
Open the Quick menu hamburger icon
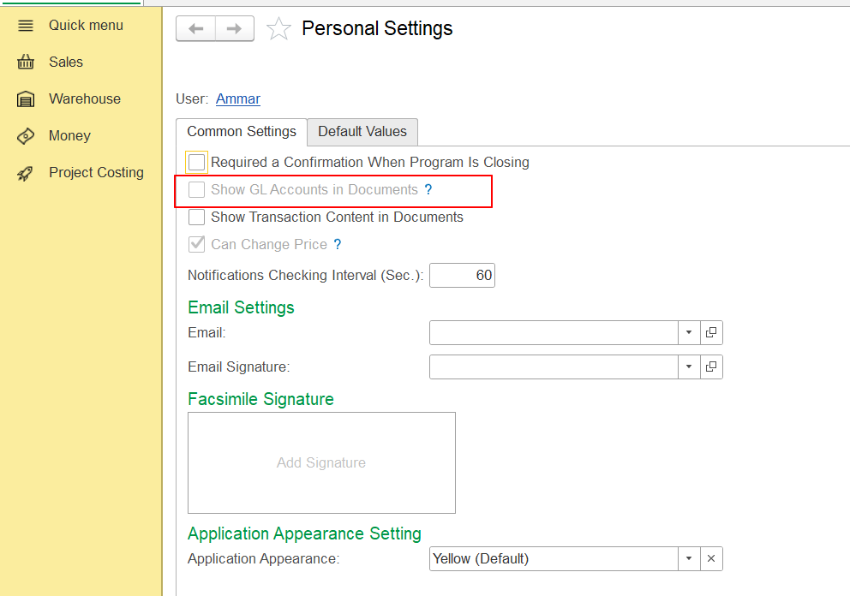coord(26,26)
